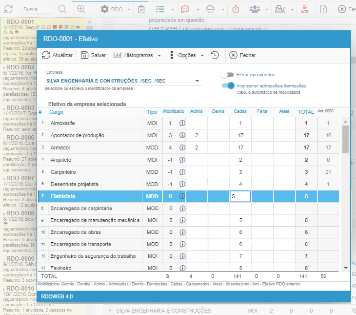Select RDO-0002 in the left list
Screen dimensions: 356x315
pyautogui.click(x=20, y=83)
